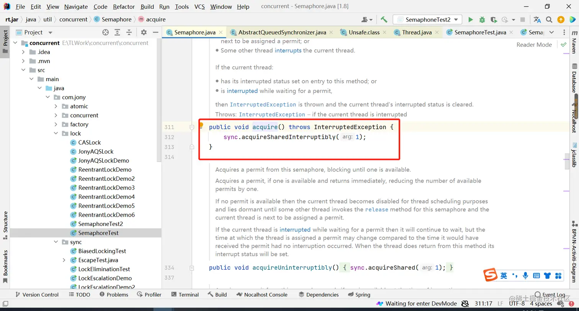Image resolution: width=579 pixels, height=311 pixels.
Task: Open profiler run options dropdown arrow
Action: [514, 21]
